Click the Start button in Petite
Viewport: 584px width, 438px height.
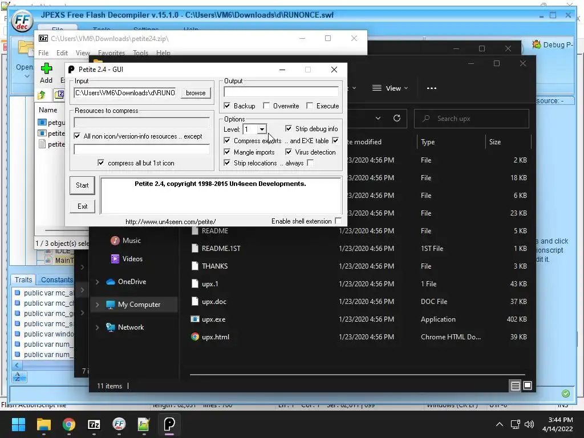coord(82,185)
